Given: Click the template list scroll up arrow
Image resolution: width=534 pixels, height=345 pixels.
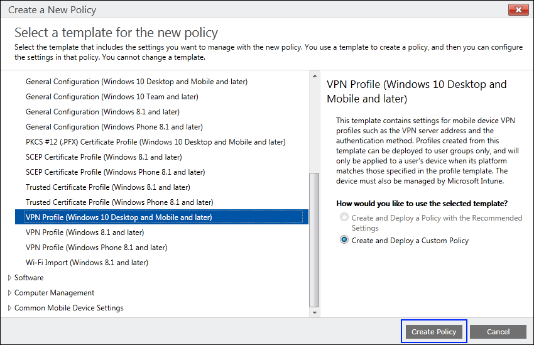Looking at the screenshot, I should coord(315,76).
